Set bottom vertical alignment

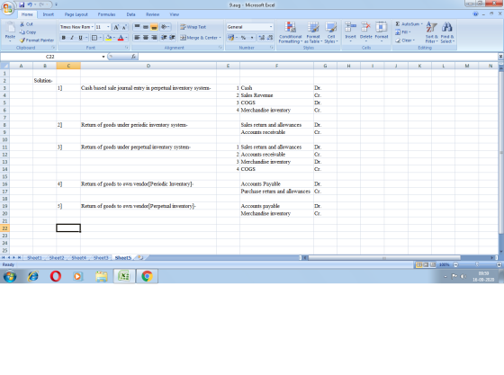pyautogui.click(x=154, y=27)
